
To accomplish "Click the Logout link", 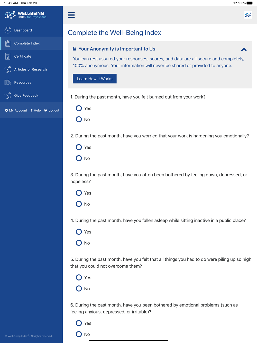I will [52, 110].
